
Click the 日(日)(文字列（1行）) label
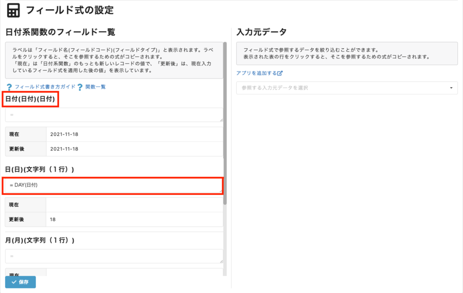point(40,169)
